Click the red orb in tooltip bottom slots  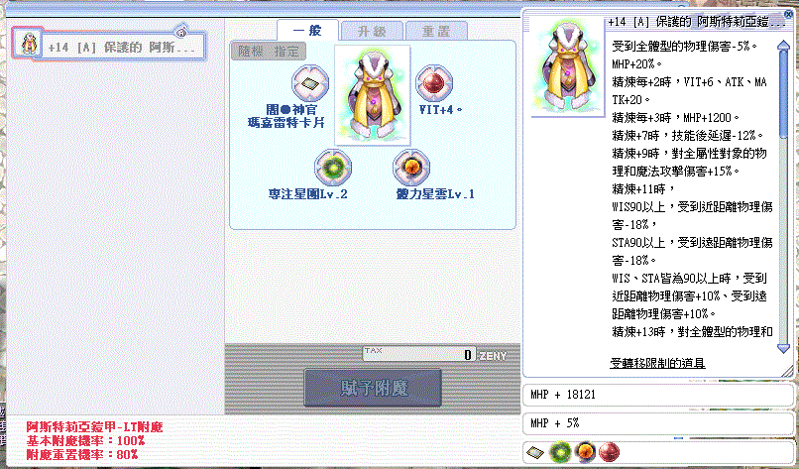tap(609, 452)
